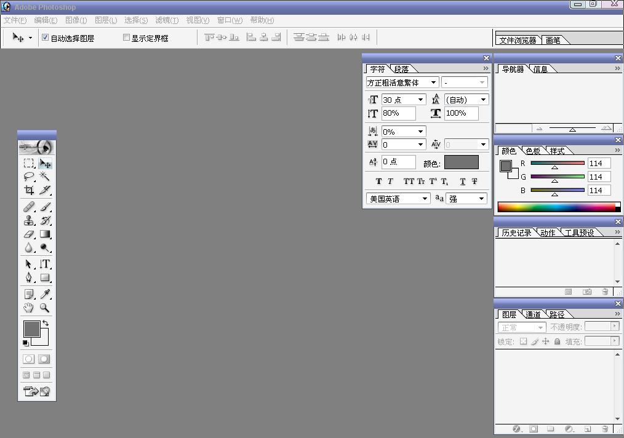This screenshot has width=624, height=438.
Task: Pick the Lasso tool
Action: [29, 176]
